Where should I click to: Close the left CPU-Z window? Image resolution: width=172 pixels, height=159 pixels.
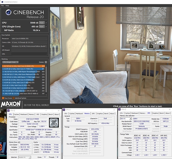[x=58, y=110]
